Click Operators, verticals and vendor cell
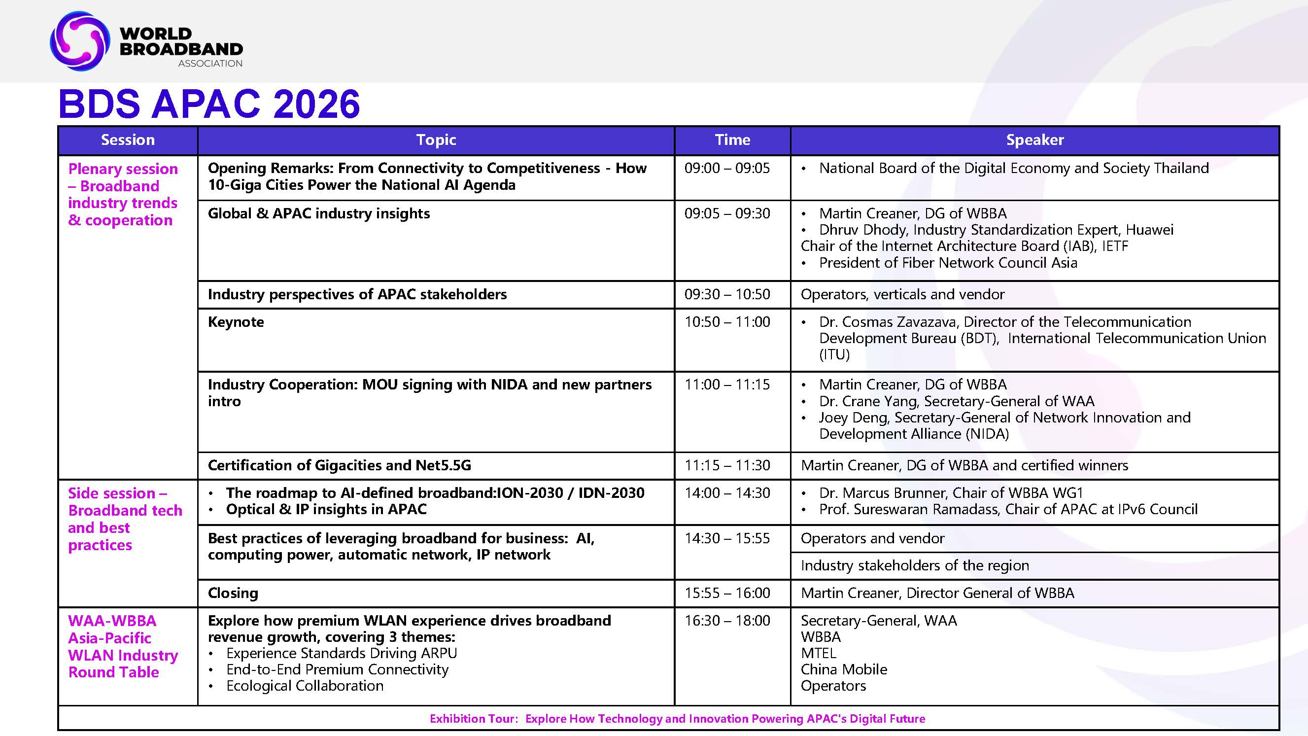1308x736 pixels. [x=1035, y=295]
